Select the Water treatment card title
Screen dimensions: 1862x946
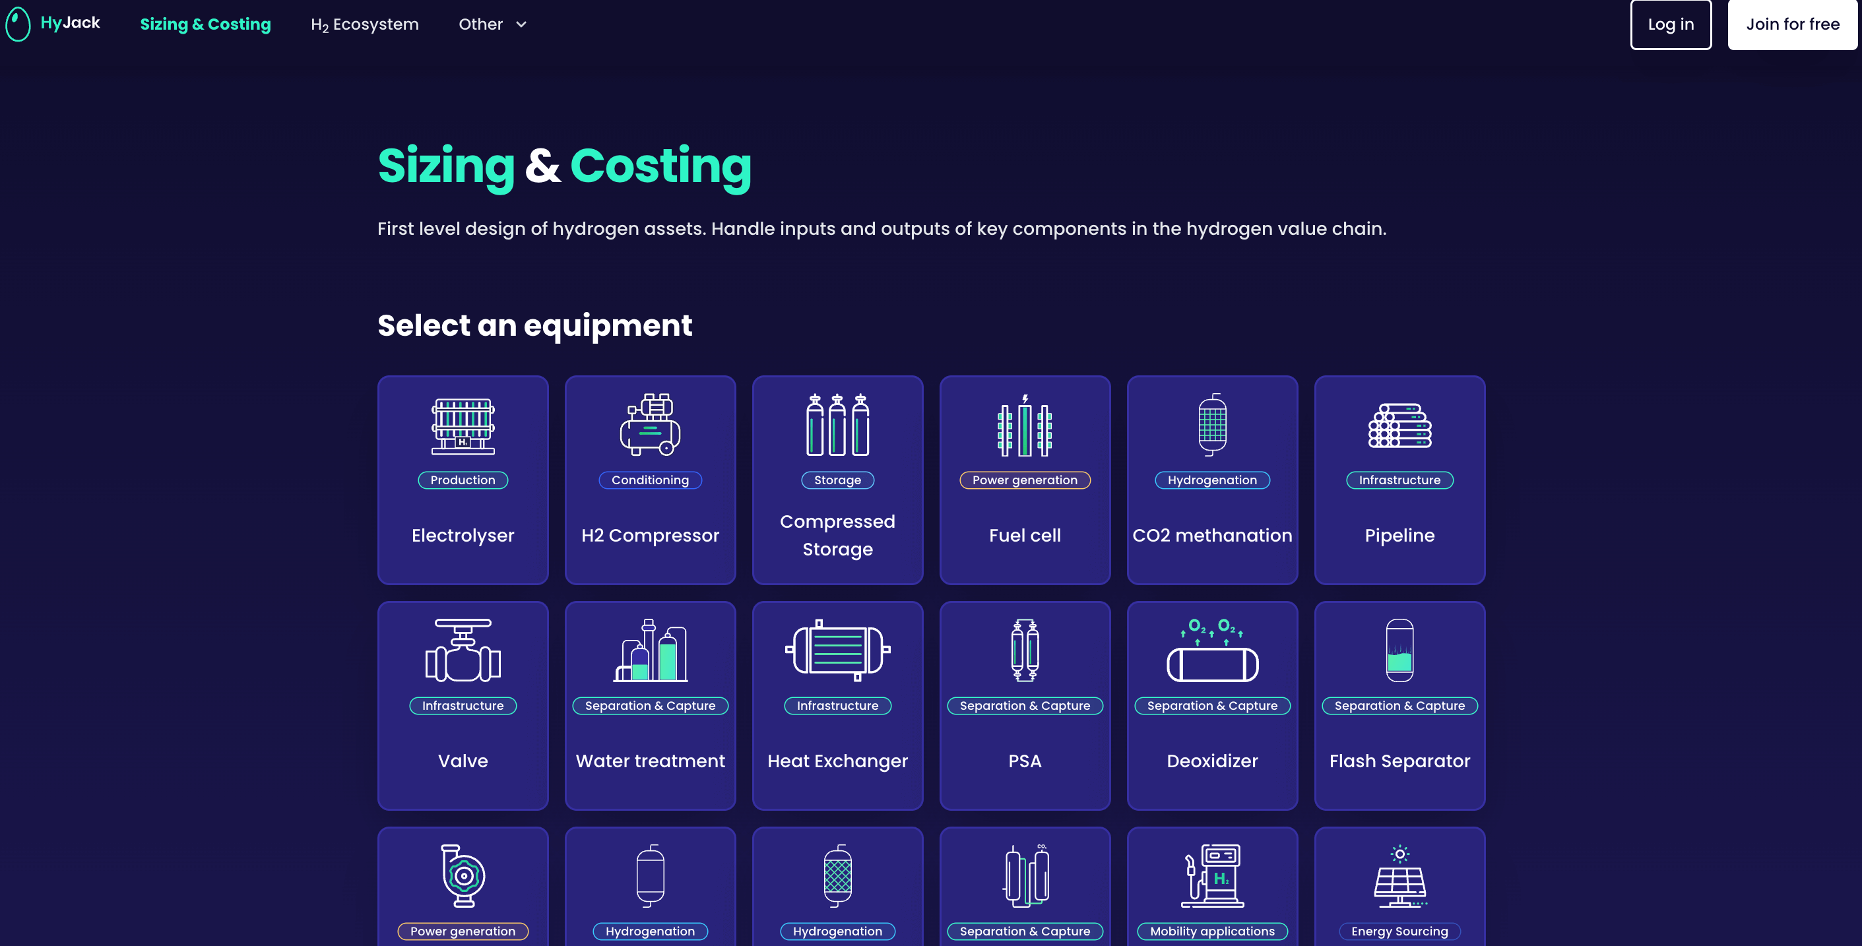[650, 761]
